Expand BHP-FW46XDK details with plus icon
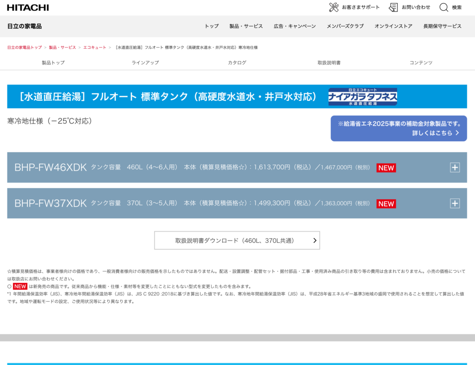The height and width of the screenshot is (365, 475). click(x=455, y=168)
